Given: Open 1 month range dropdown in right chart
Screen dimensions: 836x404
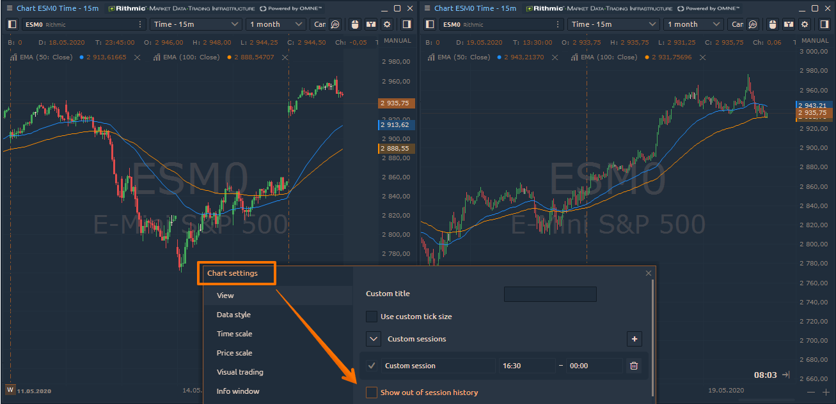Looking at the screenshot, I should coord(693,24).
